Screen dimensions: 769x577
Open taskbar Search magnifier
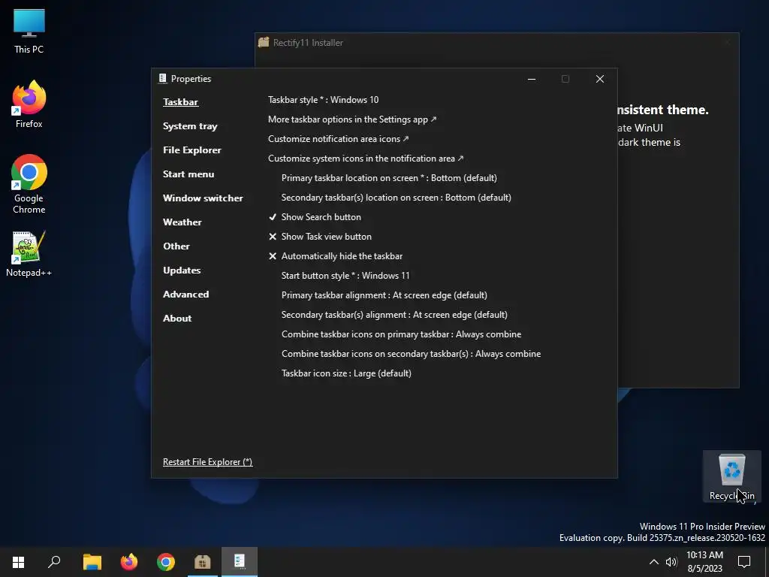pyautogui.click(x=54, y=562)
